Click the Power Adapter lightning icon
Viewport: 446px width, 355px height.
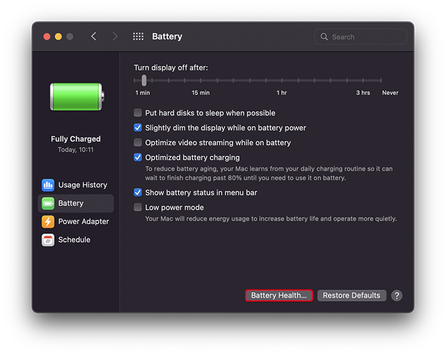(x=48, y=221)
